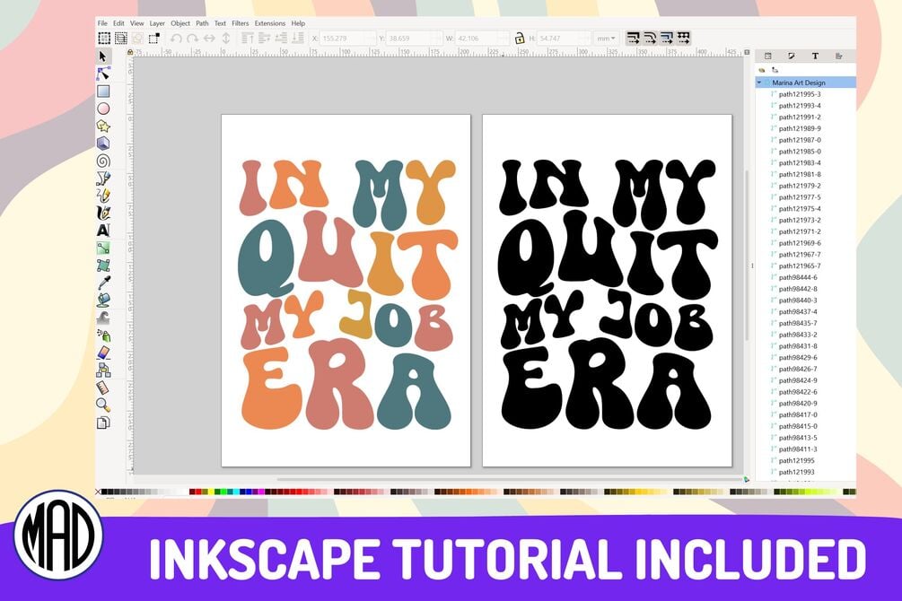The height and width of the screenshot is (601, 902).
Task: Choose the Star and polygon tool
Action: [103, 126]
